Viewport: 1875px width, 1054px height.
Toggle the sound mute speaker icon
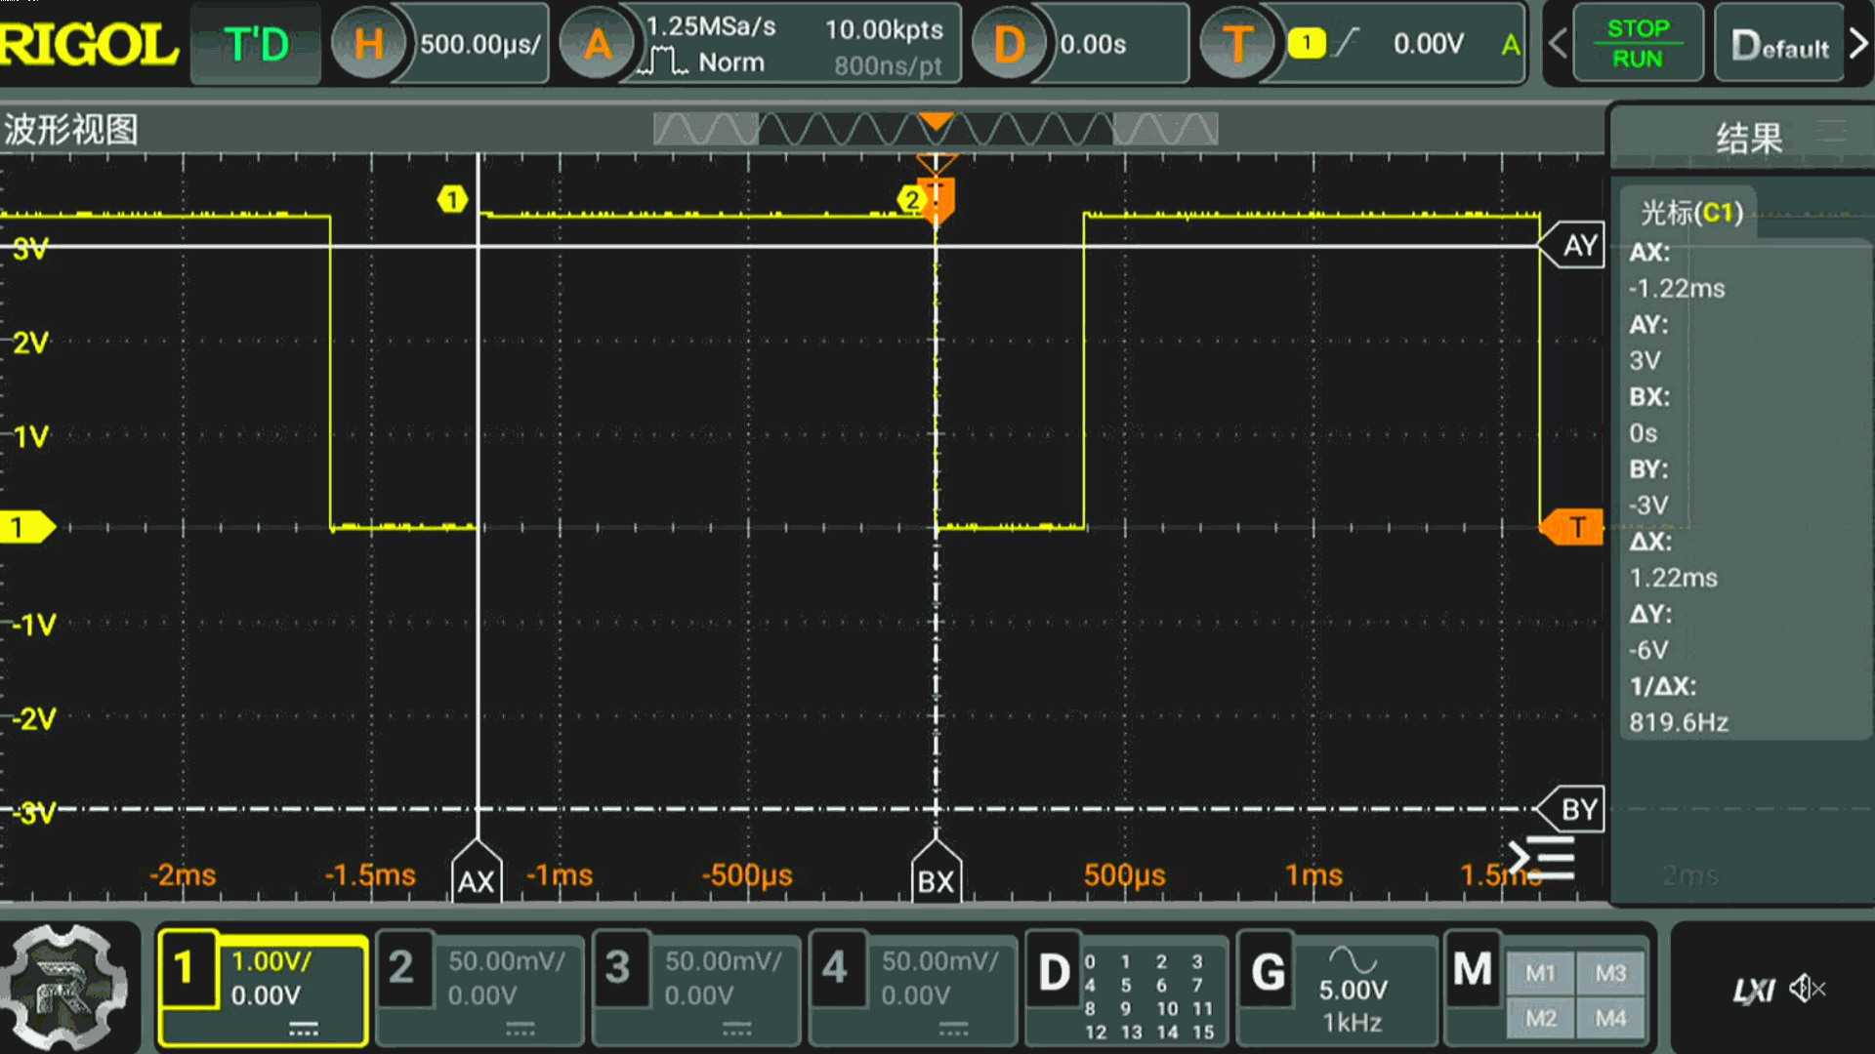pos(1807,990)
